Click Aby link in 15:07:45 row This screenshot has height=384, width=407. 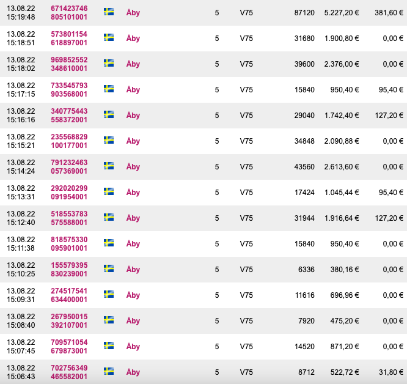[x=133, y=347]
